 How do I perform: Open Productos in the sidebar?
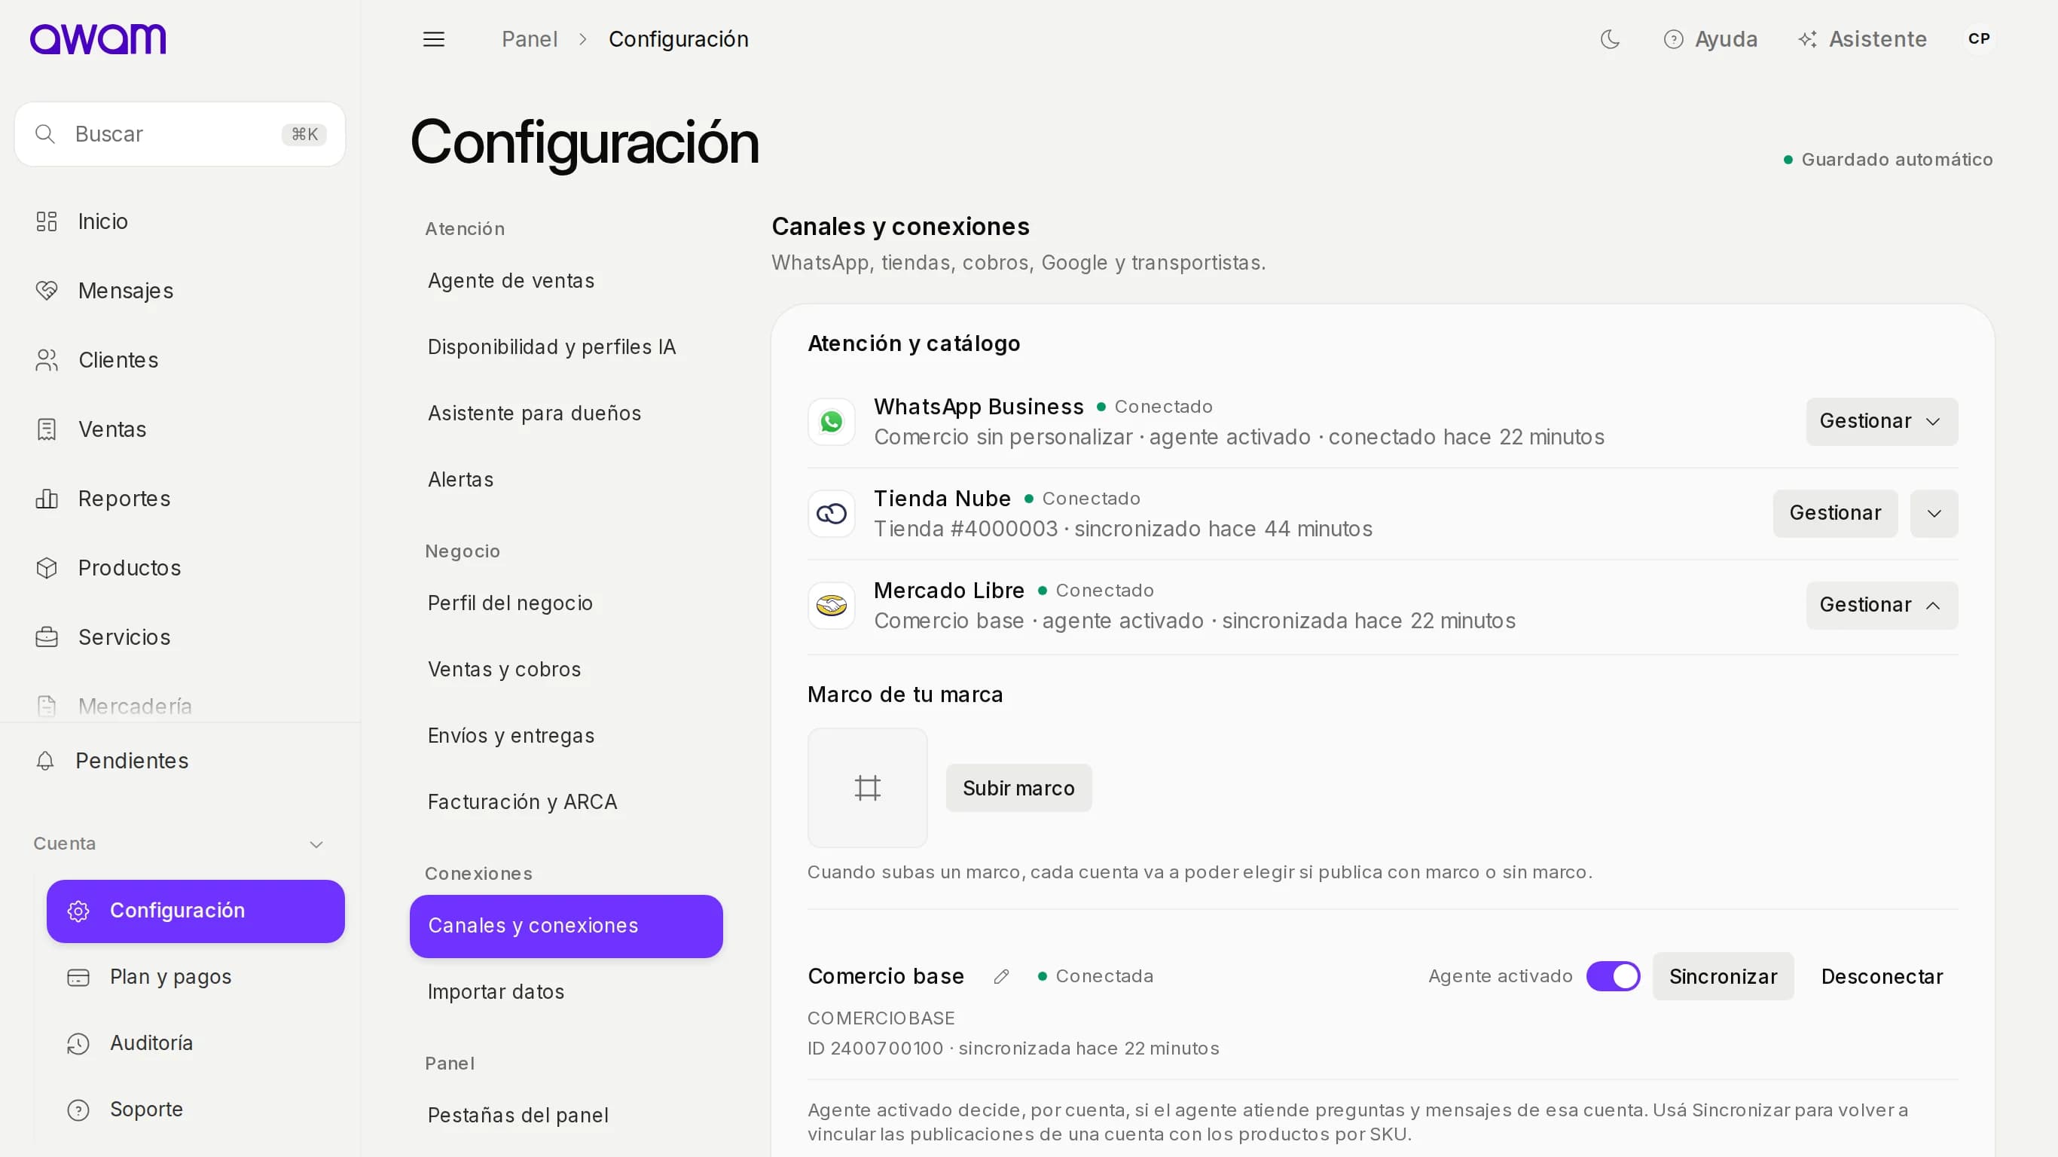pos(181,568)
